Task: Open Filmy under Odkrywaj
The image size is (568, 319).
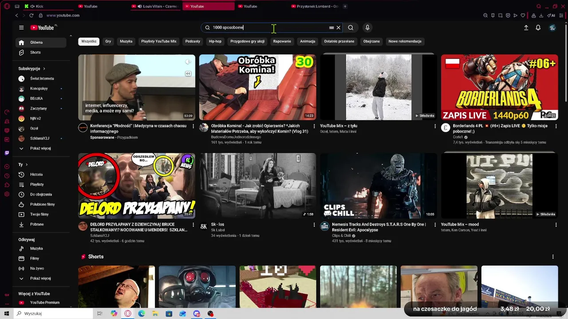Action: 42,258
